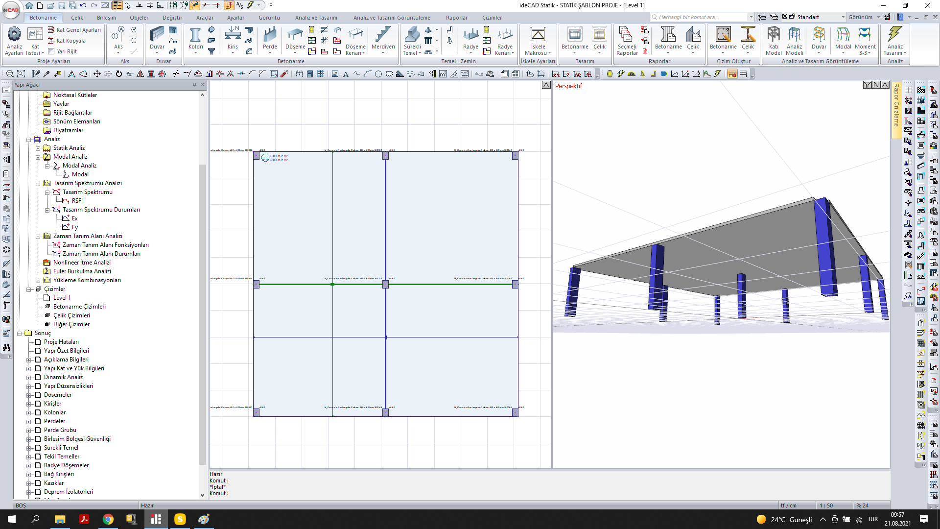Open Chrome from the taskbar

[108, 519]
